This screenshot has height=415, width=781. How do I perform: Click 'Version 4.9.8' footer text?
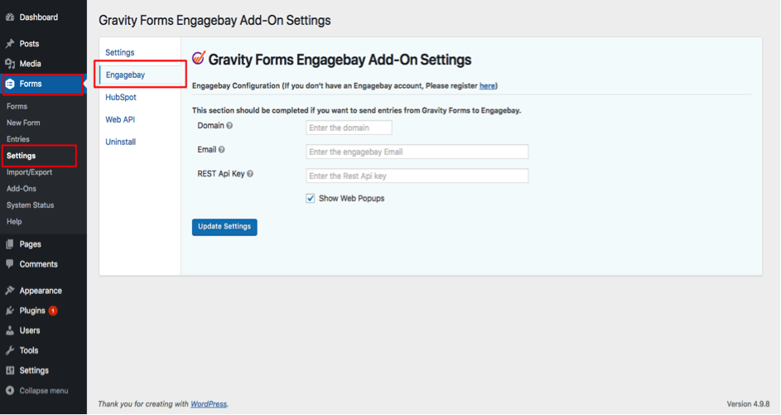(x=748, y=404)
